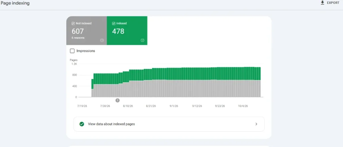Open help icon on Not indexed card
This screenshot has height=147, width=343.
[x=102, y=40]
